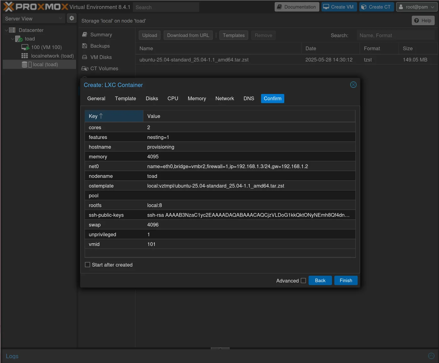
Task: Click the Help question mark button
Action: click(423, 21)
